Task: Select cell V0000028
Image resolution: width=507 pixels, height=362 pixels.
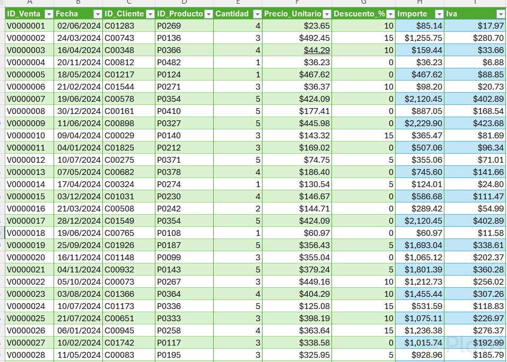Action: coord(29,355)
